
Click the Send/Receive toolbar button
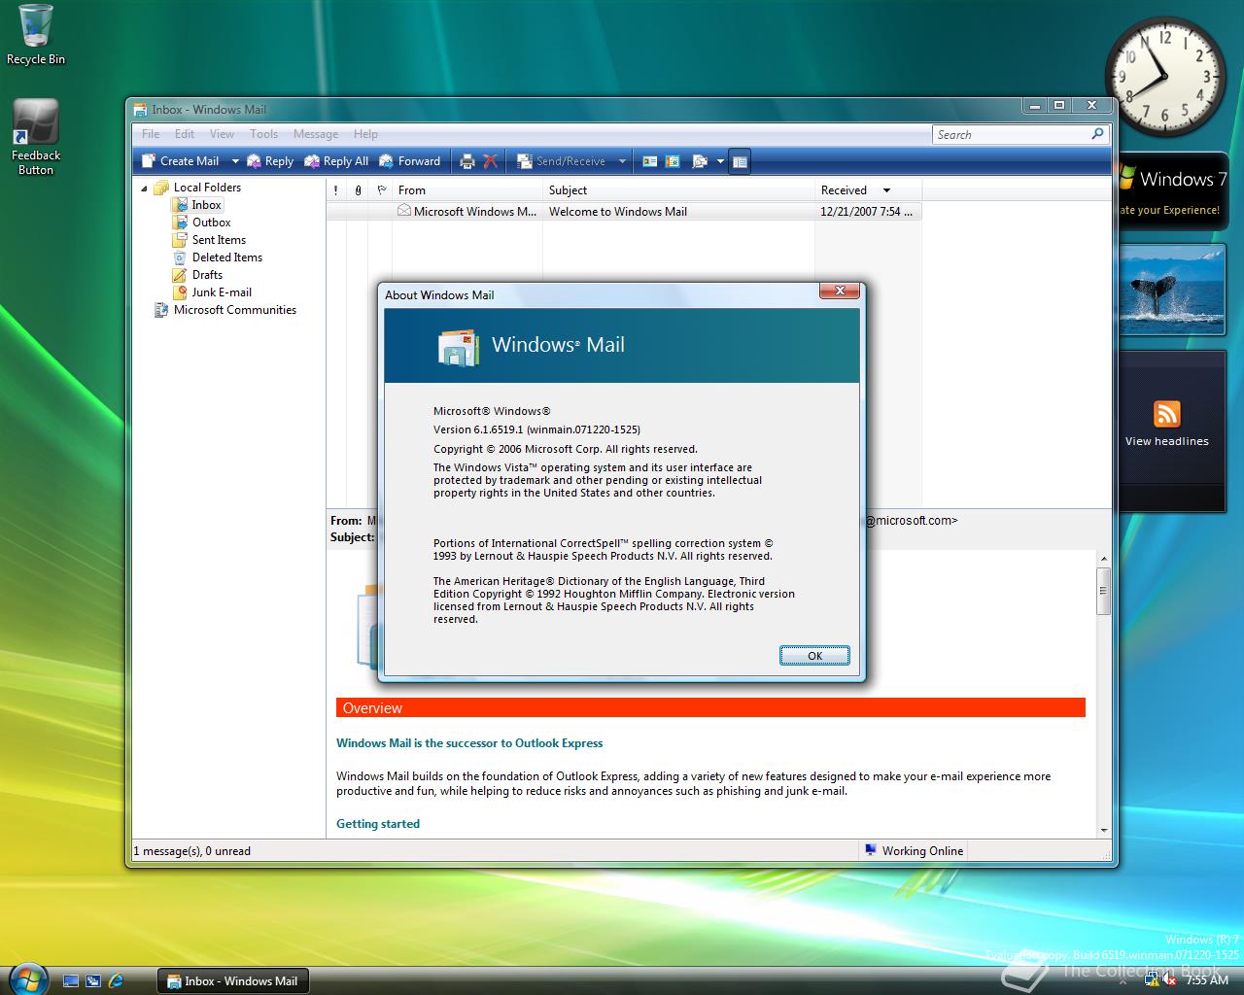coord(562,161)
